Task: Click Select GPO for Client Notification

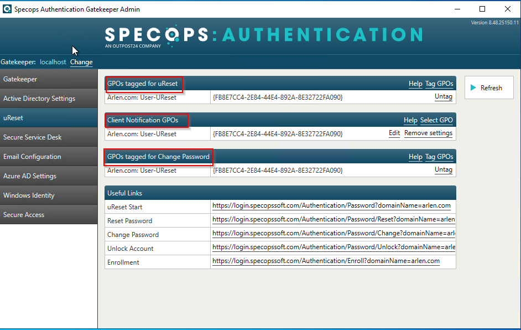Action: click(436, 120)
